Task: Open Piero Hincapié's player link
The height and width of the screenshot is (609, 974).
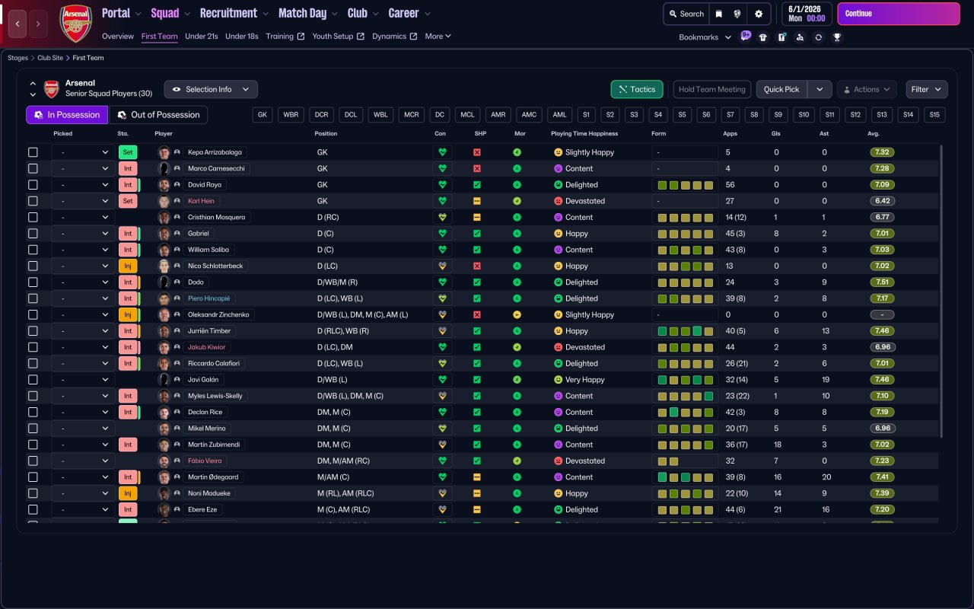Action: (x=208, y=298)
